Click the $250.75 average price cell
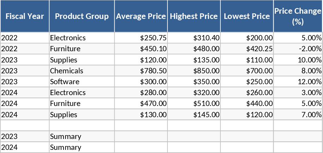The width and height of the screenshot is (323, 153). [x=141, y=38]
